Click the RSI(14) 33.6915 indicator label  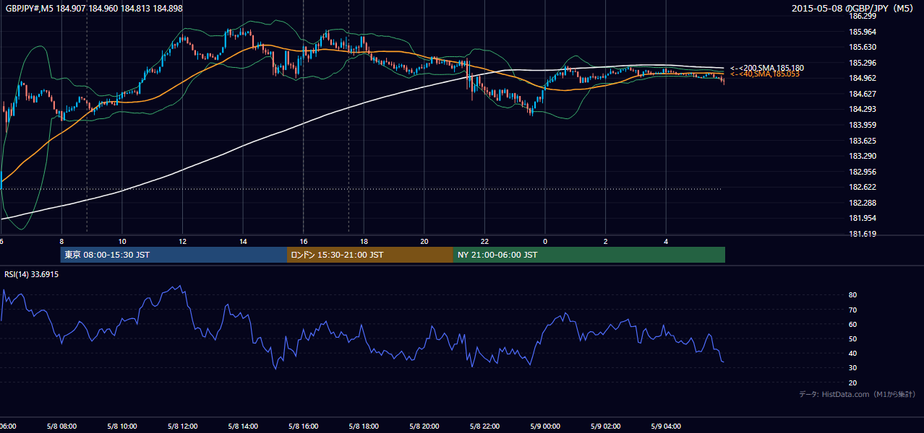pos(32,274)
